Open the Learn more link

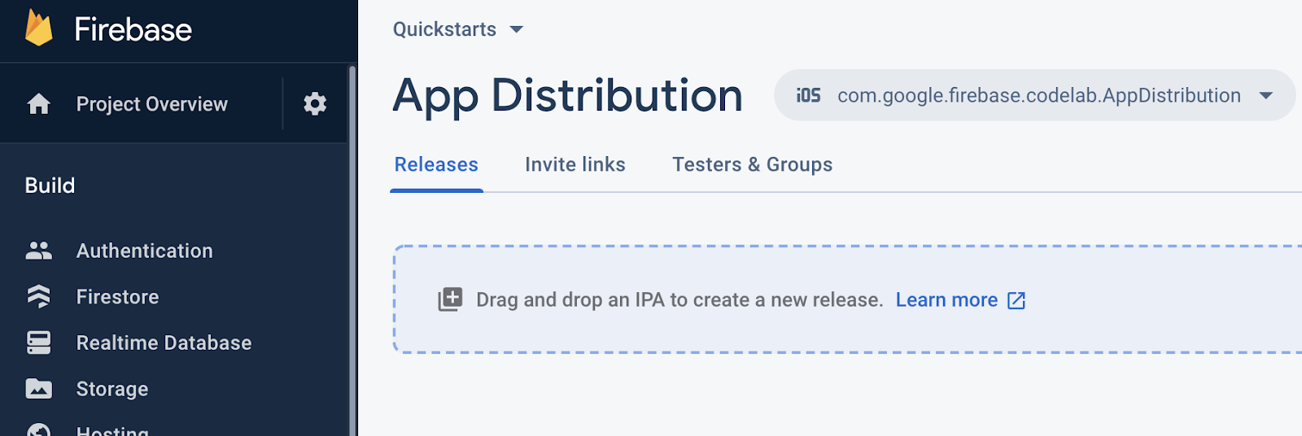click(946, 300)
